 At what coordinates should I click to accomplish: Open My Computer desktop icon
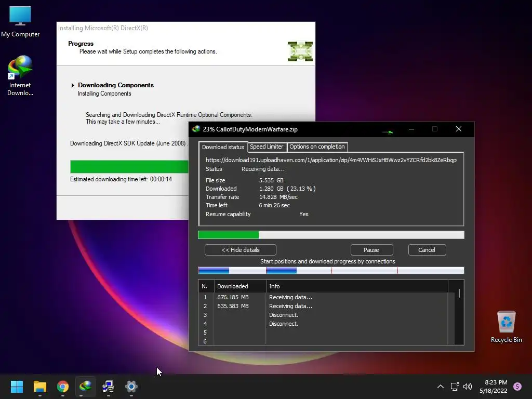(x=20, y=22)
